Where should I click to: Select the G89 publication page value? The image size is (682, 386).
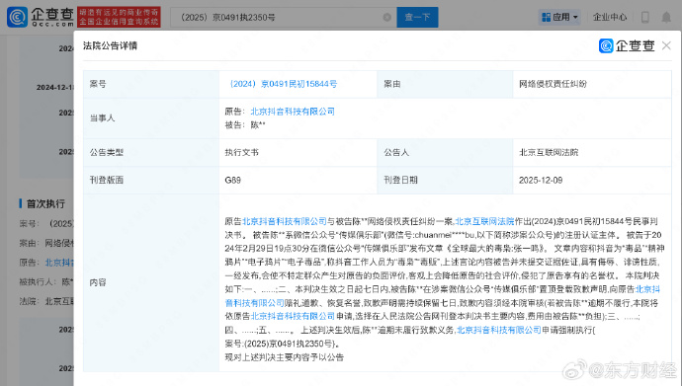pyautogui.click(x=232, y=181)
